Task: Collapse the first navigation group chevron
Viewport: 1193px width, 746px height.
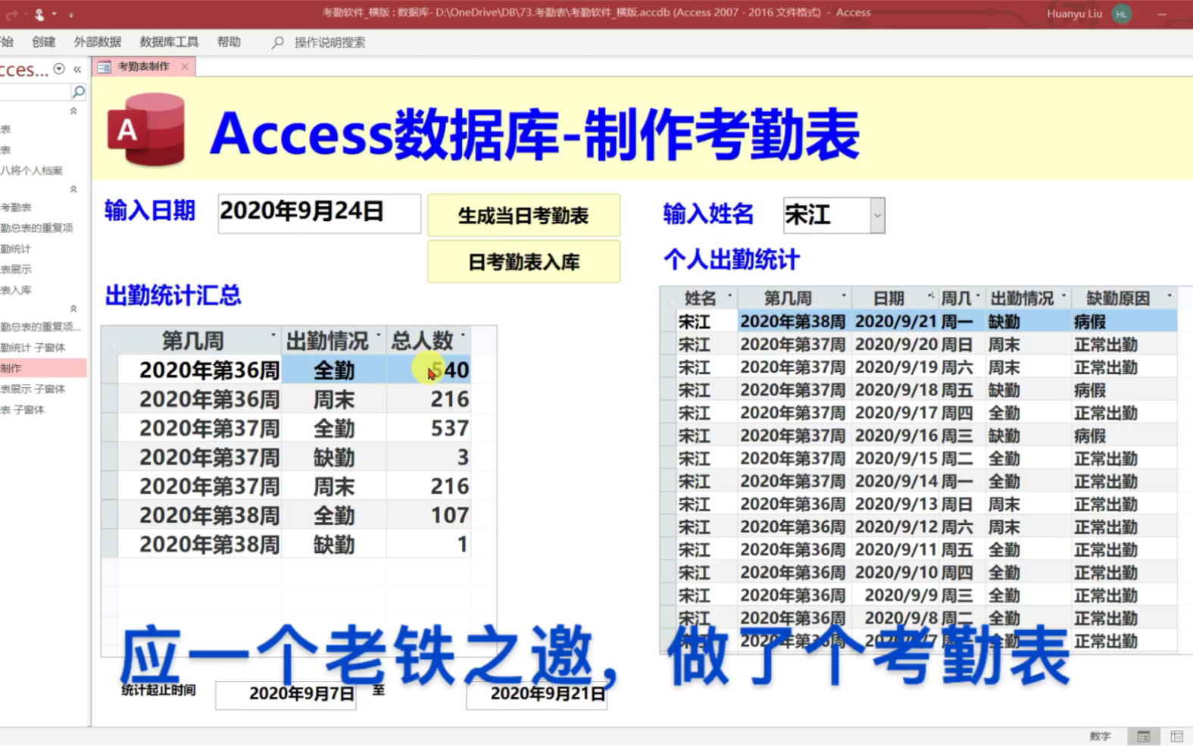Action: click(73, 111)
